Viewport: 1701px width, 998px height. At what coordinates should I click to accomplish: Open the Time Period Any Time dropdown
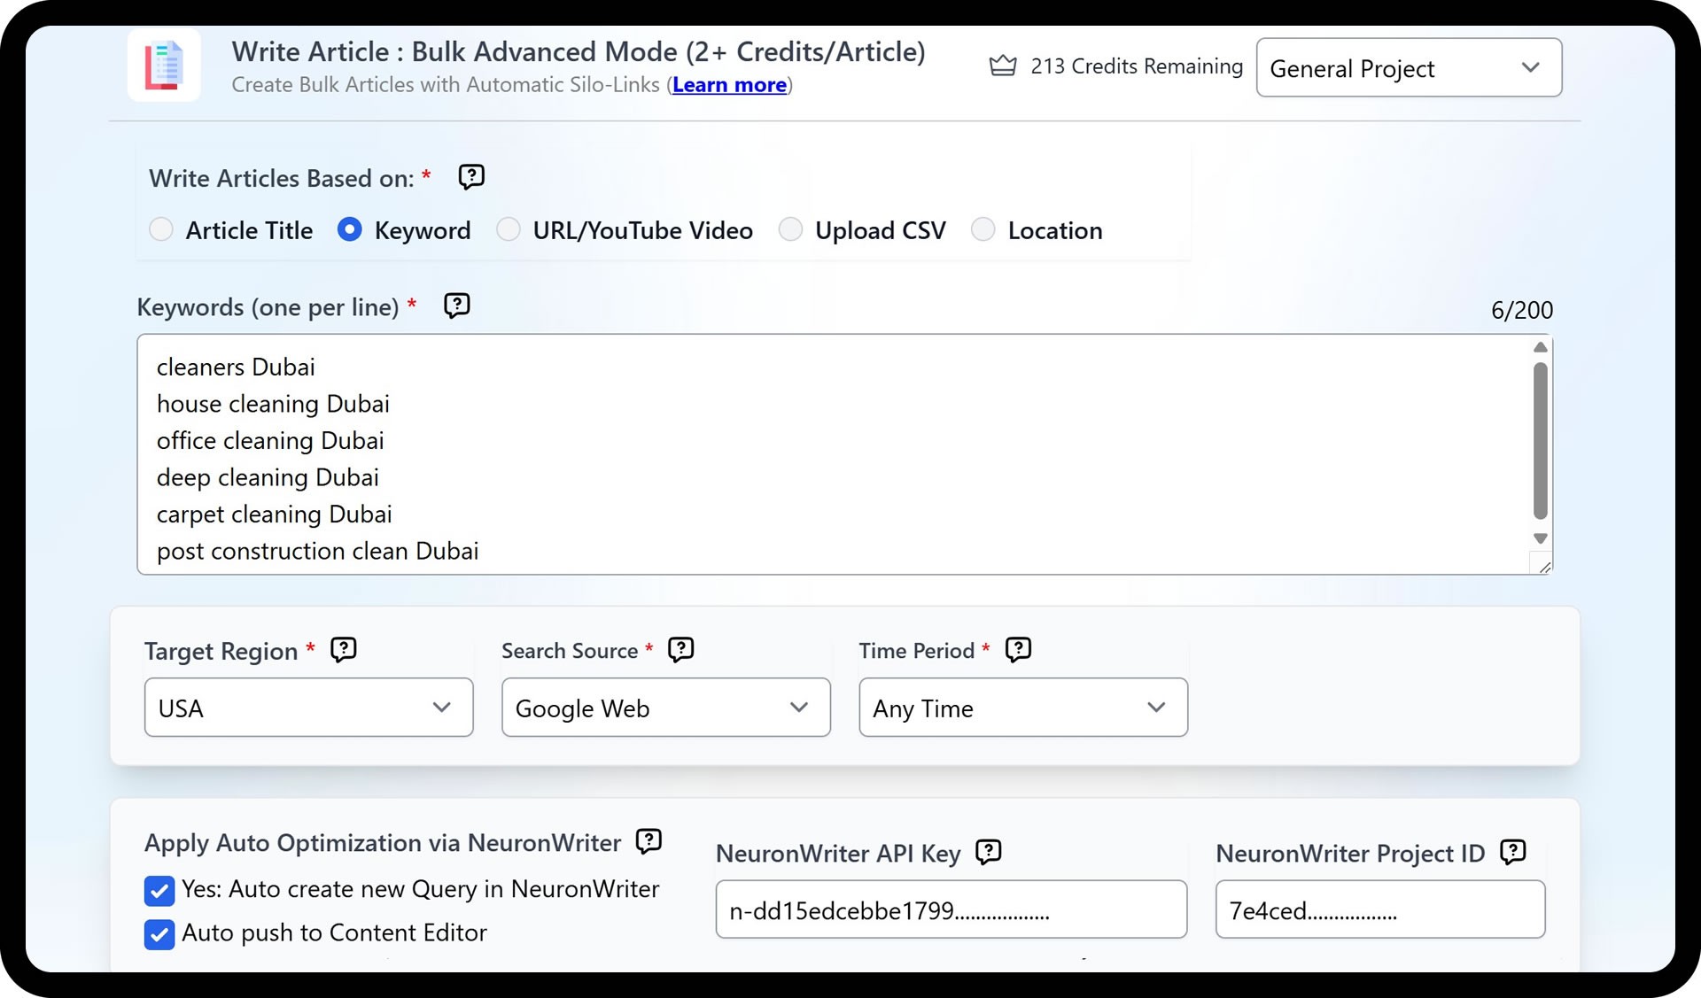[x=1022, y=708]
